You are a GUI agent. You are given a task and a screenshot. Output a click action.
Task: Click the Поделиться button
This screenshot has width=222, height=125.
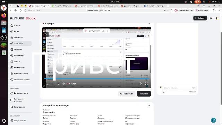click(126, 94)
